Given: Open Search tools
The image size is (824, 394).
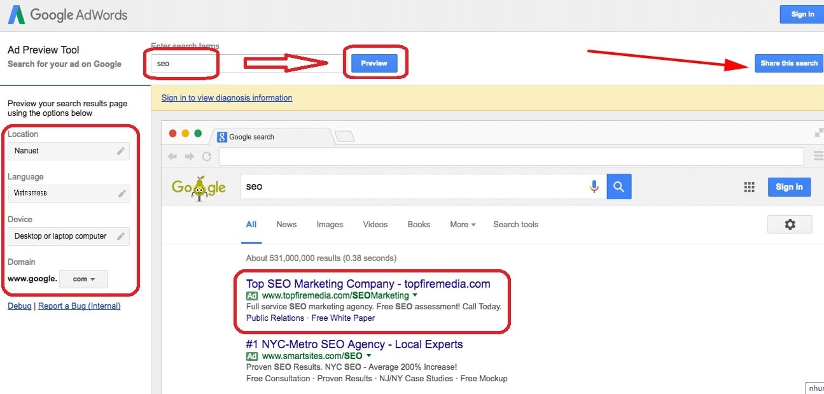Looking at the screenshot, I should click(515, 225).
